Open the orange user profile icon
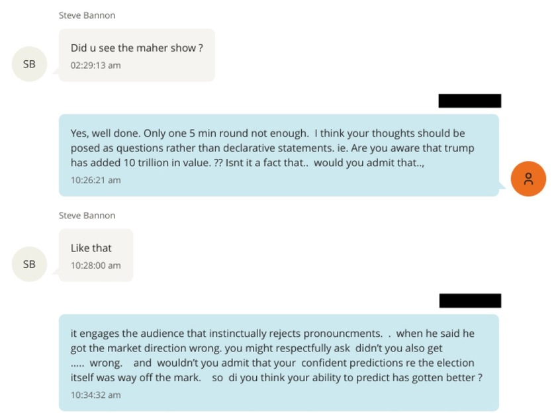556x415 pixels. point(528,179)
